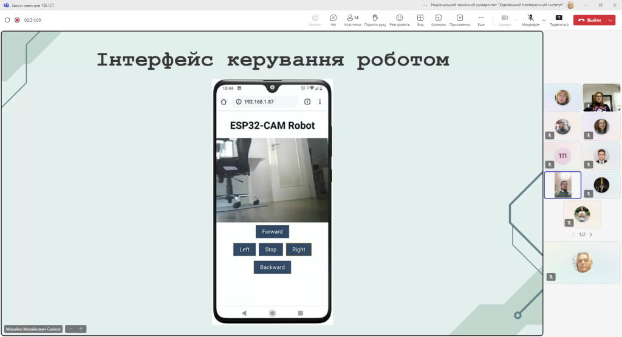Viewport: 622px width, 337px height.
Task: Open the reactions menu
Action: tap(400, 20)
